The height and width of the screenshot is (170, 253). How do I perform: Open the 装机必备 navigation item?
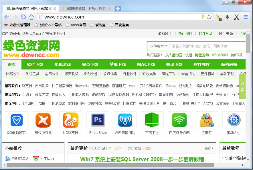(229, 64)
